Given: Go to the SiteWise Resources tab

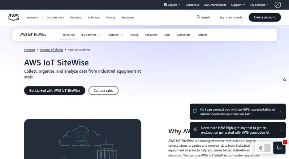Looking at the screenshot, I should click(x=151, y=35).
